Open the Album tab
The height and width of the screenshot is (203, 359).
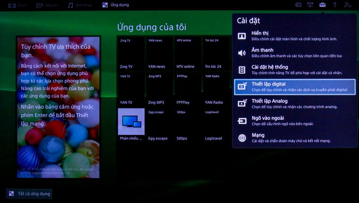[47, 5]
